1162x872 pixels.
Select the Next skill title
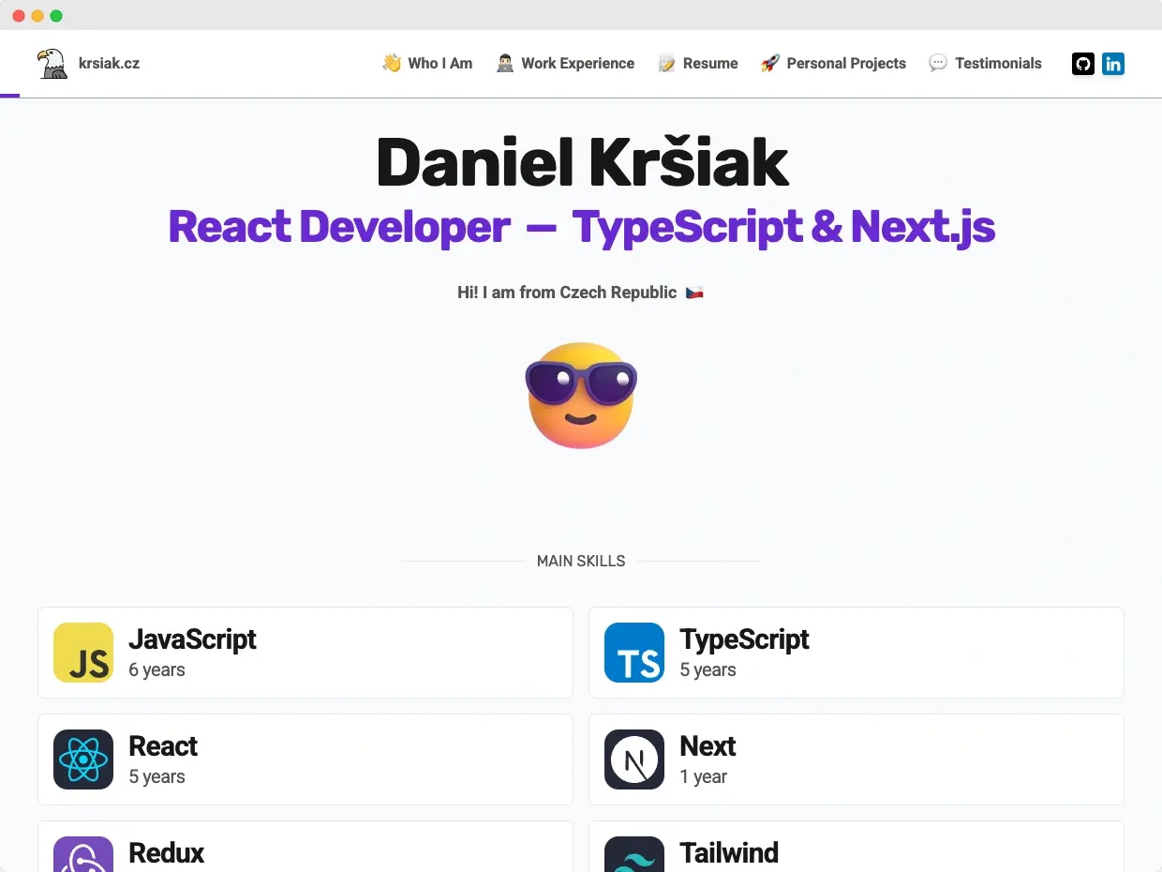708,746
